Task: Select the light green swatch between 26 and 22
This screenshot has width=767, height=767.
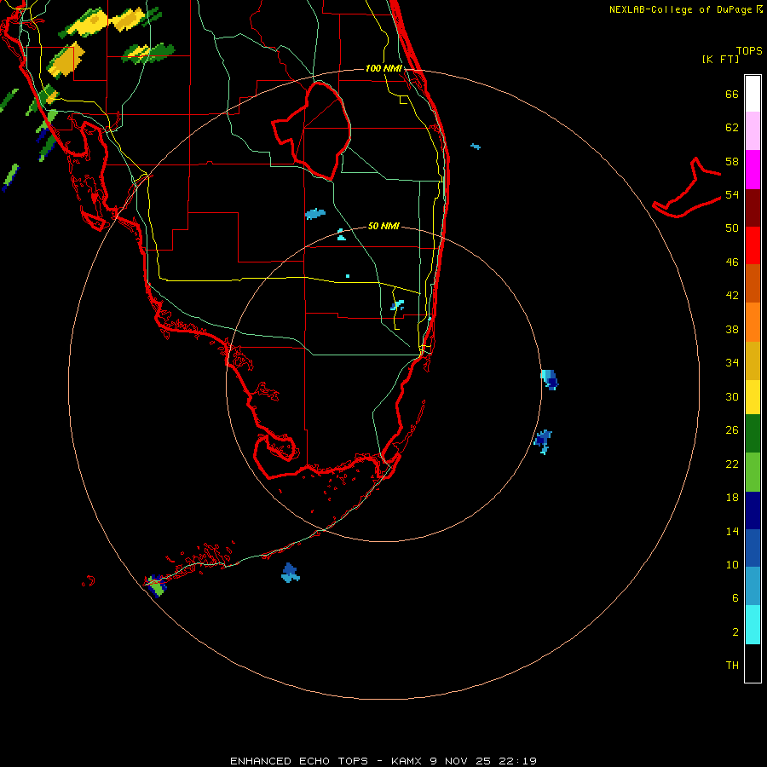Action: pyautogui.click(x=753, y=472)
